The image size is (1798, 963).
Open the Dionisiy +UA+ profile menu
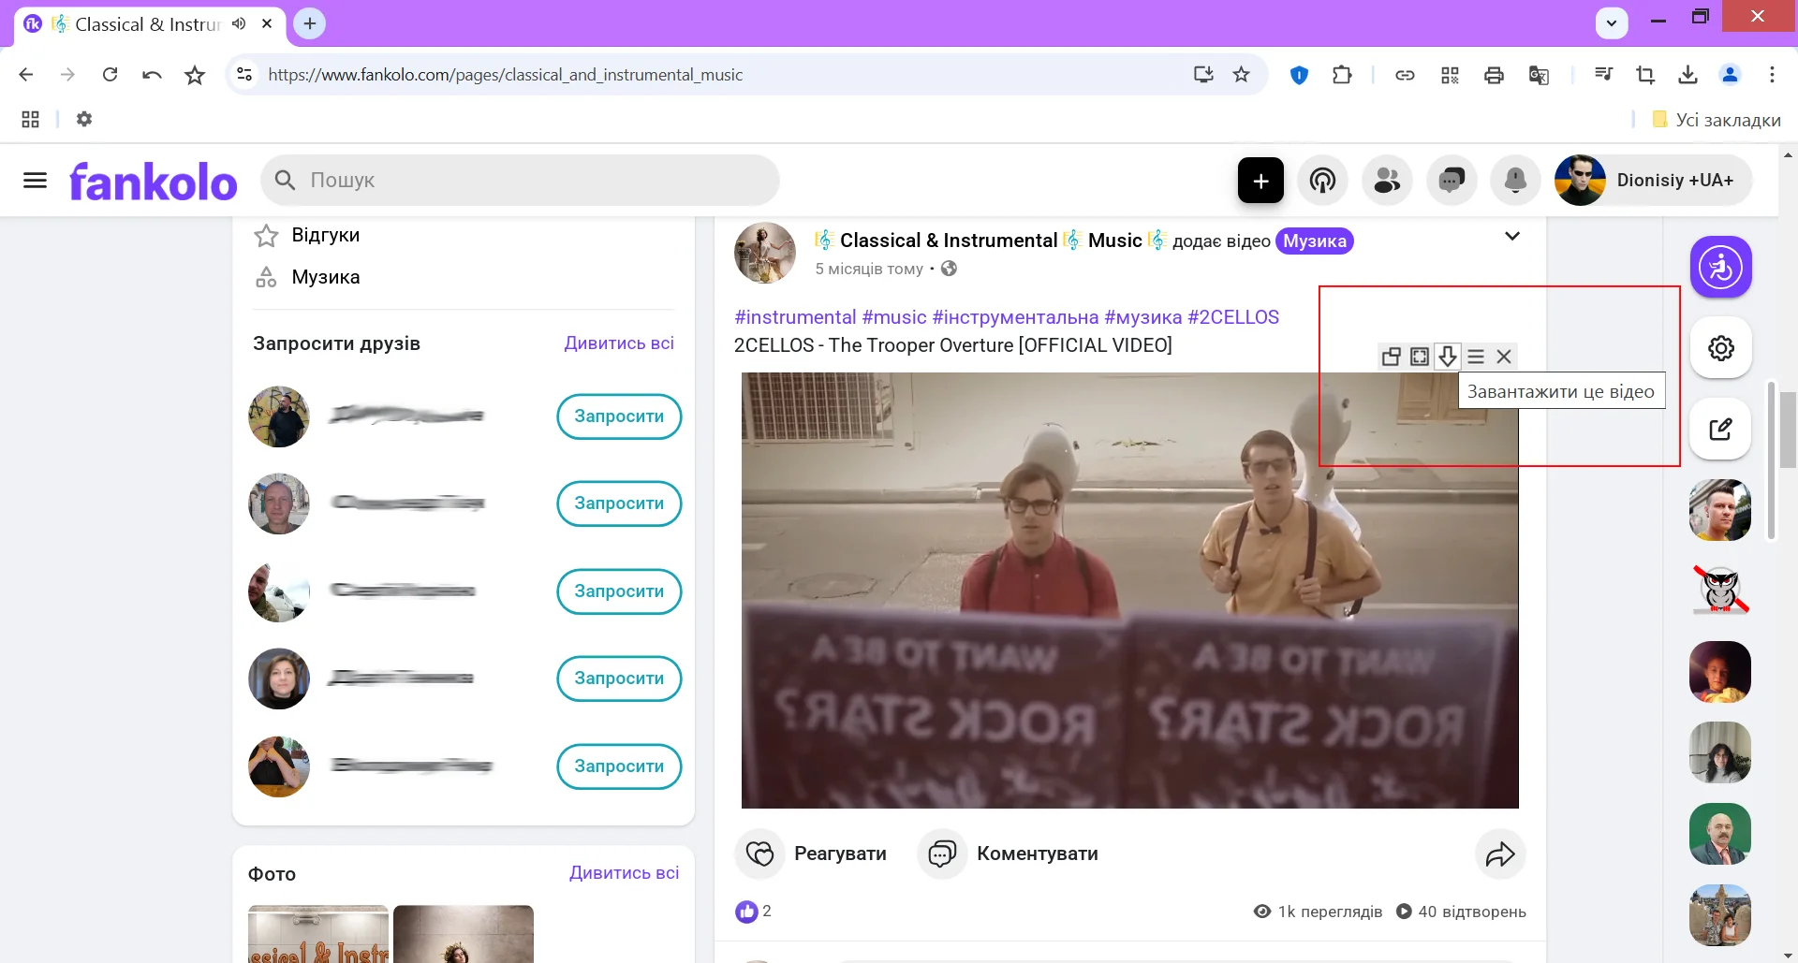click(x=1653, y=181)
